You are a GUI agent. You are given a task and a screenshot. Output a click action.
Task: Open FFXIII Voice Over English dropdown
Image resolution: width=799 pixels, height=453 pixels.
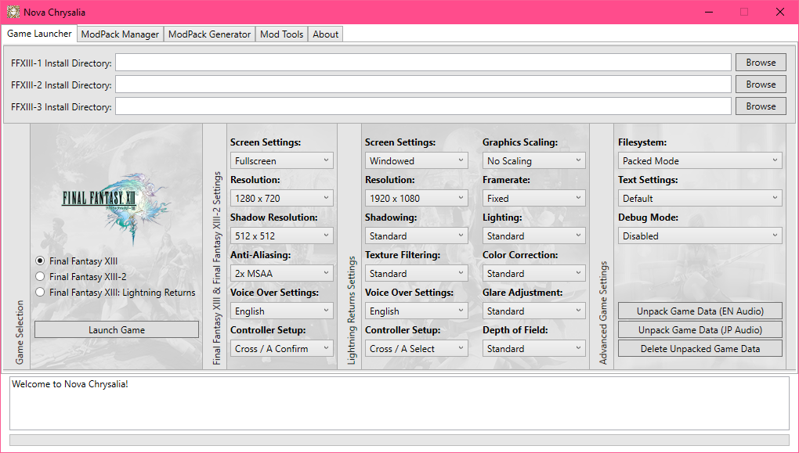click(282, 311)
